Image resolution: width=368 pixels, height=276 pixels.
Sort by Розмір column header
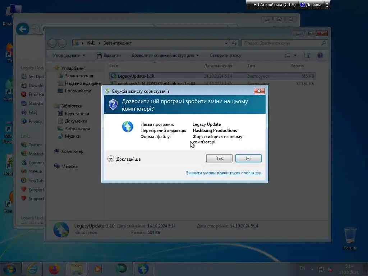(x=297, y=66)
